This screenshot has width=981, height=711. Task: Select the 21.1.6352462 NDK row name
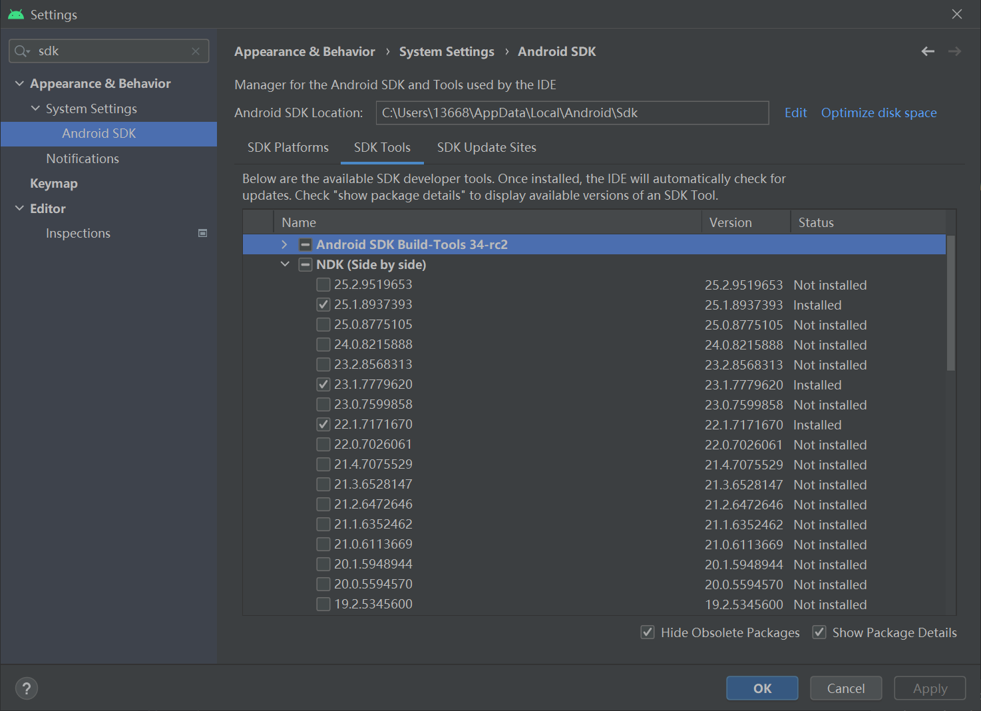[x=373, y=524]
